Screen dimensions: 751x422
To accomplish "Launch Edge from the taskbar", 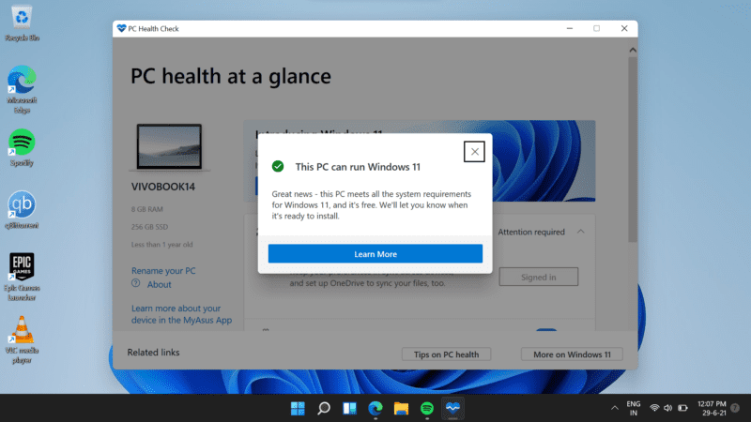I will coord(375,408).
